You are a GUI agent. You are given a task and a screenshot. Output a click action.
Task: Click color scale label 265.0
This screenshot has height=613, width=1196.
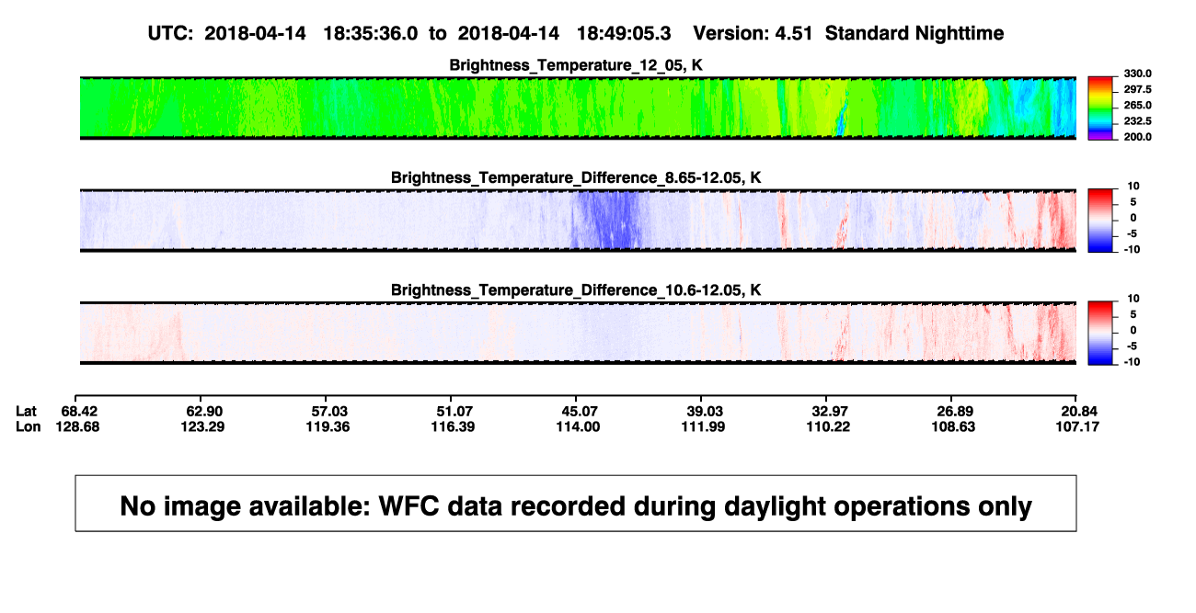pos(1139,105)
